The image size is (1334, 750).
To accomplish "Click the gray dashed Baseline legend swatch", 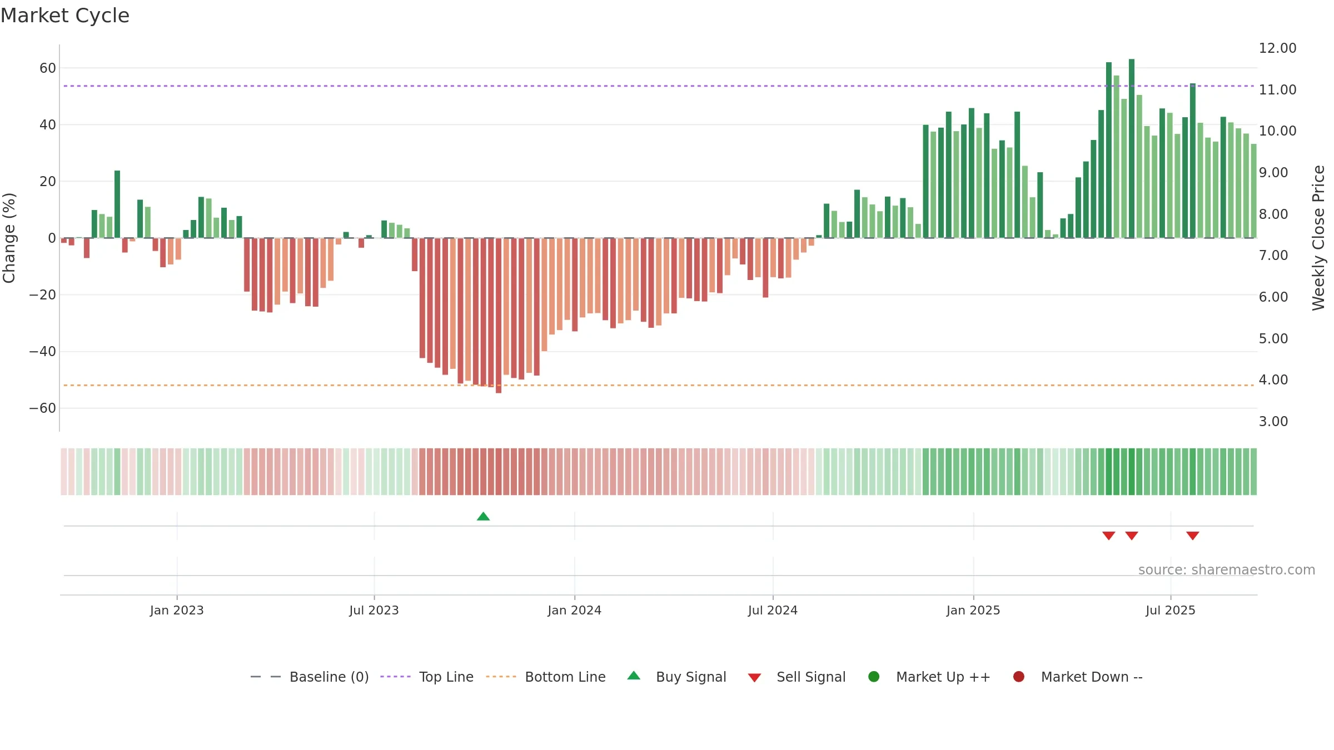I will [265, 677].
